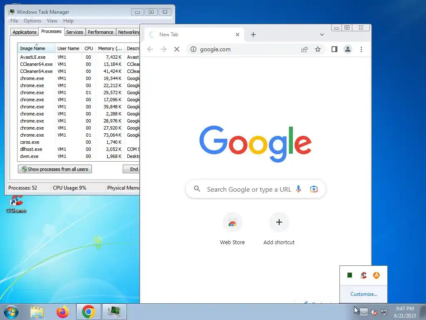Image resolution: width=426 pixels, height=320 pixels.
Task: Stop loading the page in Chrome
Action: (176, 49)
